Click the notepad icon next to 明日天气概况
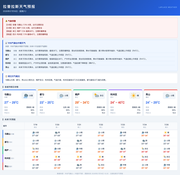The width and height of the screenshot is (180, 175). (6, 76)
